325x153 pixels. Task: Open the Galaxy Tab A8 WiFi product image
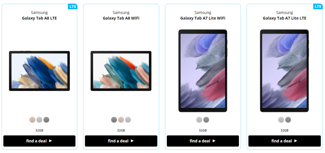(x=121, y=71)
